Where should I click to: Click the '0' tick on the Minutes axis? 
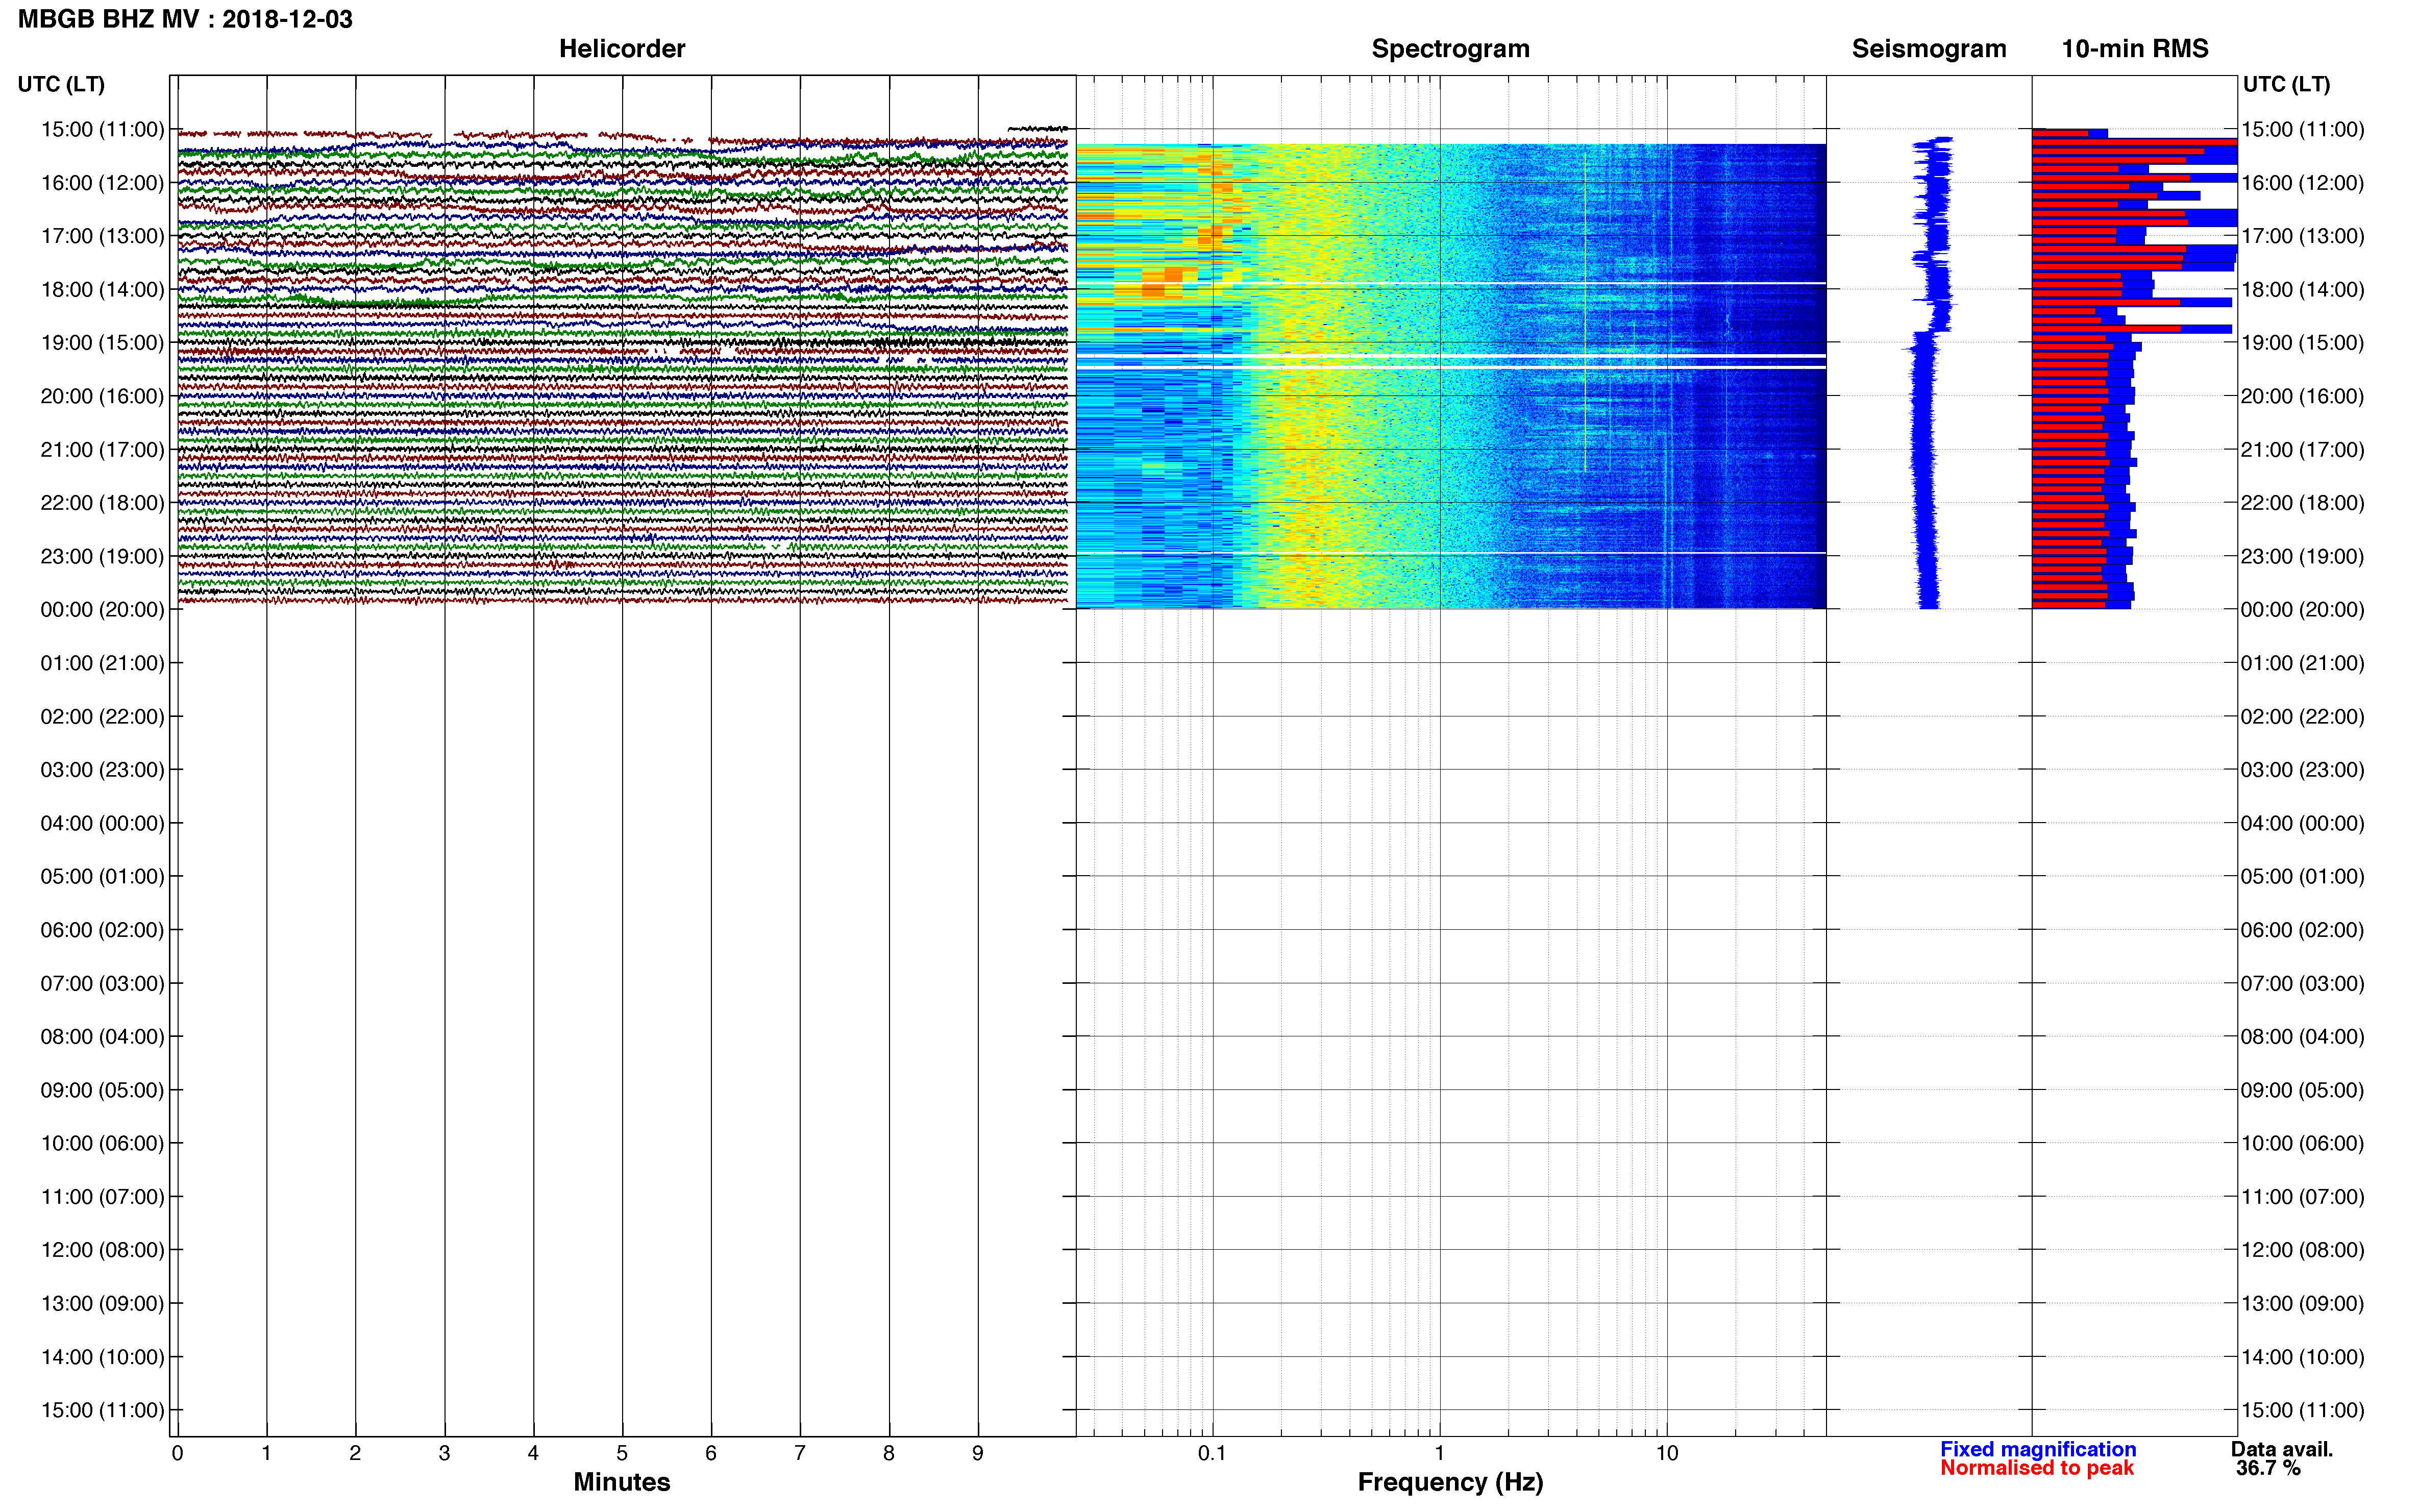coord(177,1453)
